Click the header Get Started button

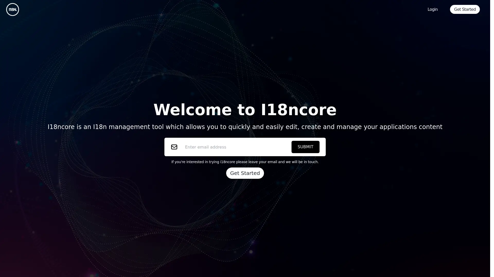pos(465,9)
